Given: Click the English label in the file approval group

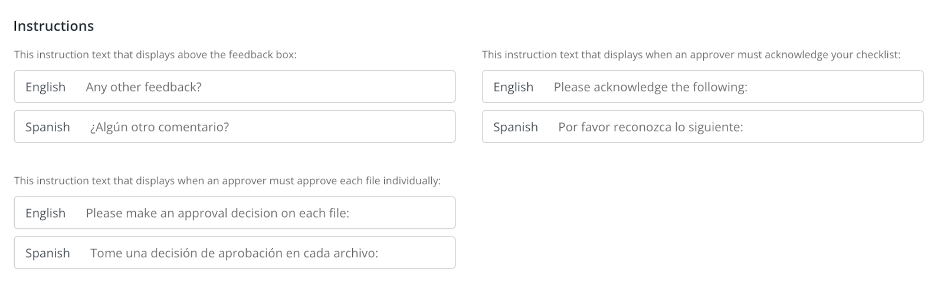Looking at the screenshot, I should 45,213.
